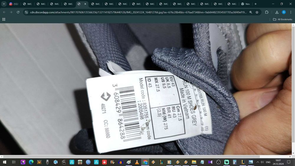View site information icon in address bar
This screenshot has width=295, height=166.
point(26,12)
